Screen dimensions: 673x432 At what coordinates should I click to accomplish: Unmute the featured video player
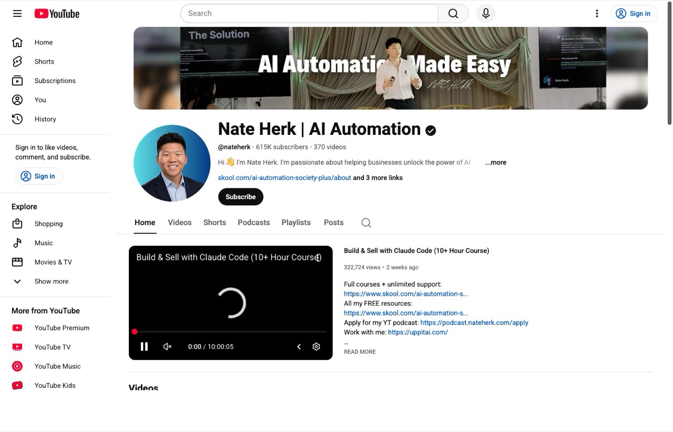(x=167, y=346)
